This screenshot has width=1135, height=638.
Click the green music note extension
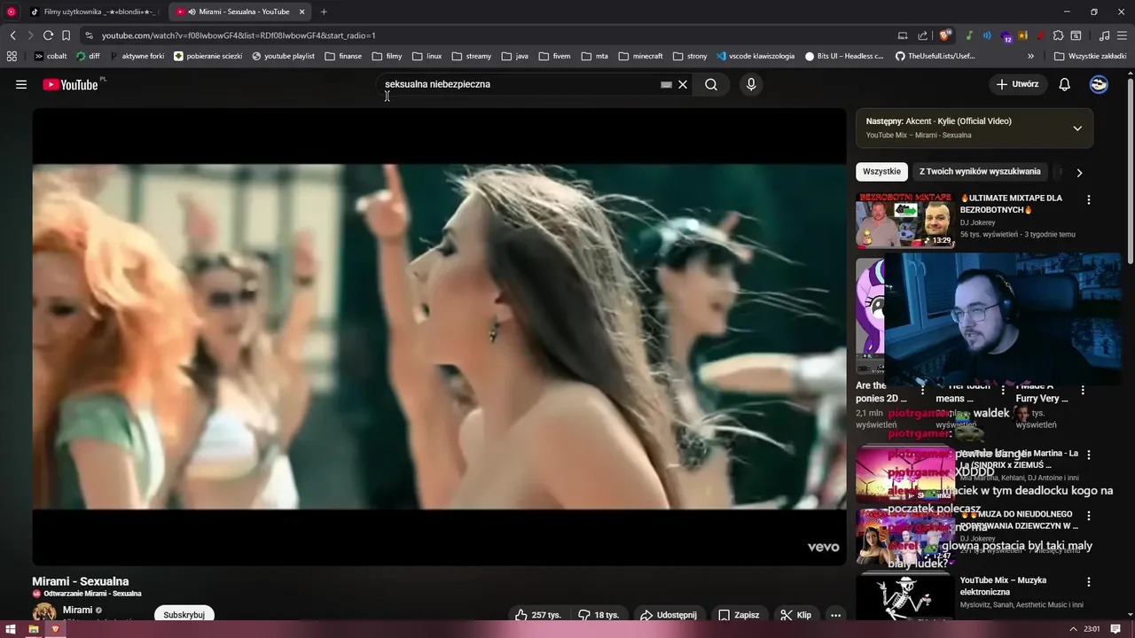pos(969,35)
